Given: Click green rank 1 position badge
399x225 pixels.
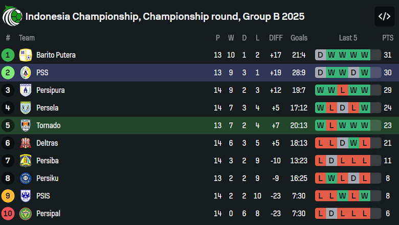Looking at the screenshot, I should coord(8,55).
